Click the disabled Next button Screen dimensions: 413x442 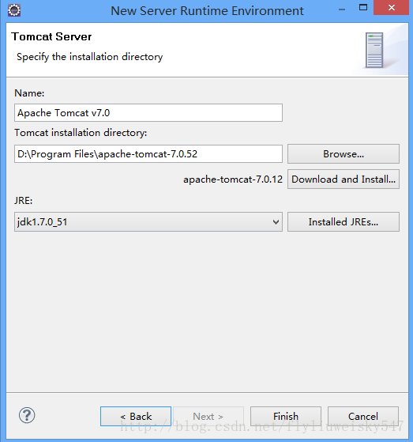[x=208, y=417]
